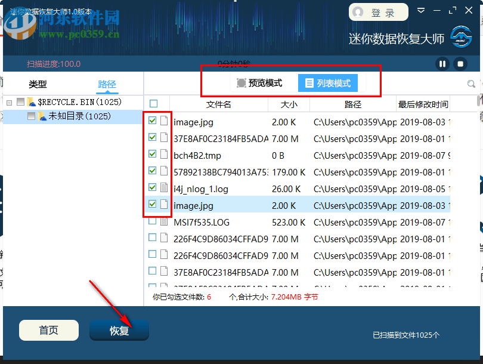483x364 pixels.
Task: Open the dropdown chevron near minimize button
Action: coord(421,10)
